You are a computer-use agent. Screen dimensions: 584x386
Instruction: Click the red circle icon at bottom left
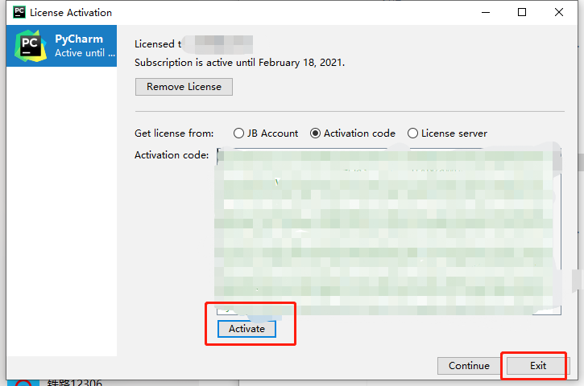pyautogui.click(x=23, y=383)
